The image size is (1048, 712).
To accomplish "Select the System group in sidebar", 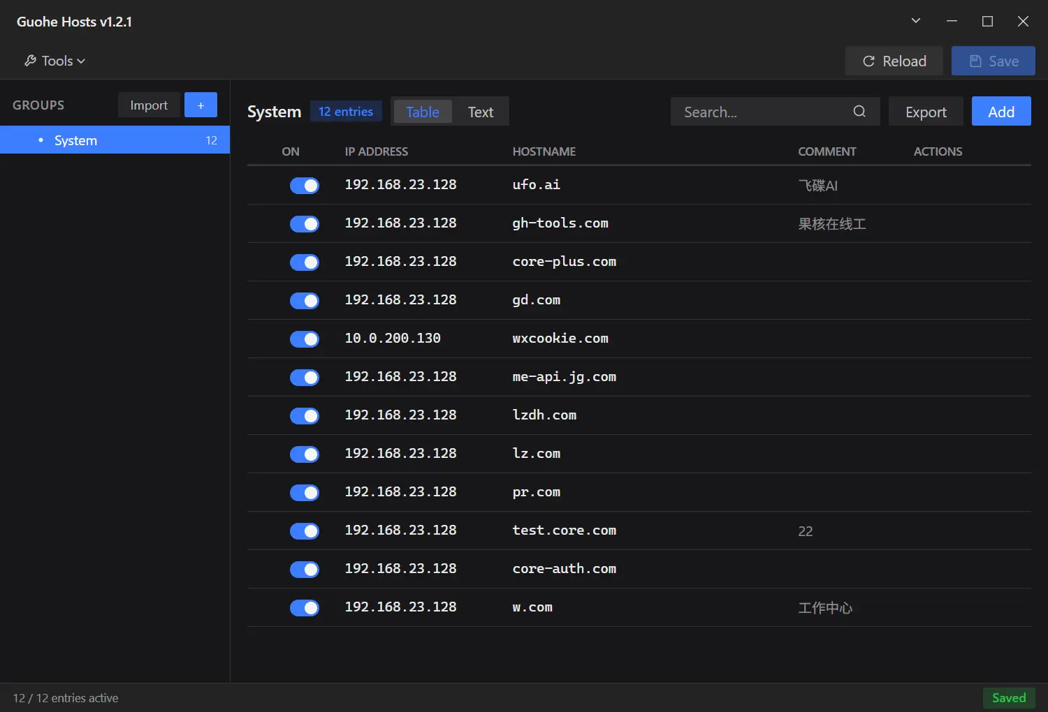I will pyautogui.click(x=115, y=140).
